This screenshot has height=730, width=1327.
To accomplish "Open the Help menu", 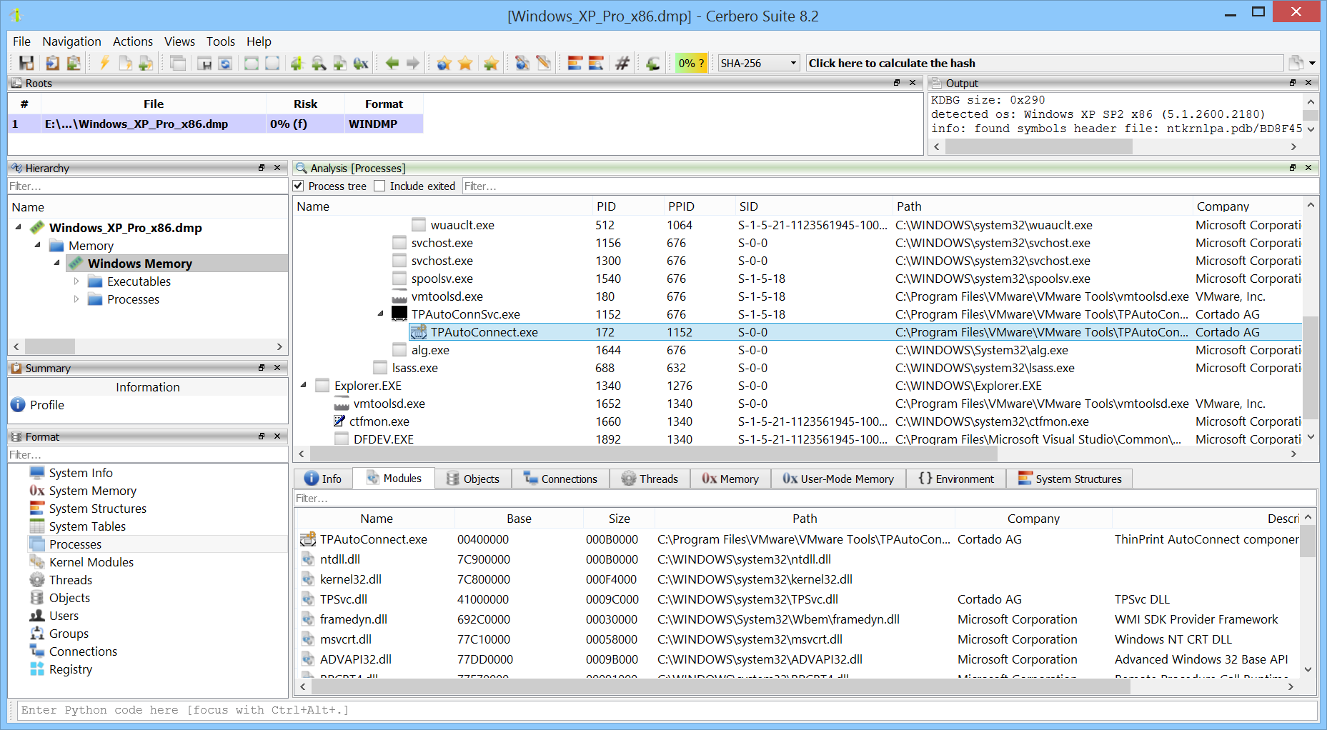I will (259, 41).
